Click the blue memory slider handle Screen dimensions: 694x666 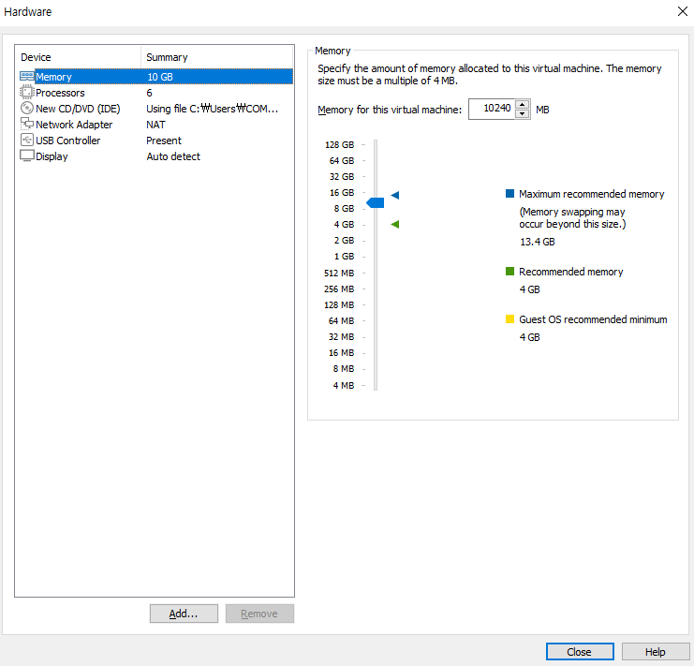tap(376, 202)
